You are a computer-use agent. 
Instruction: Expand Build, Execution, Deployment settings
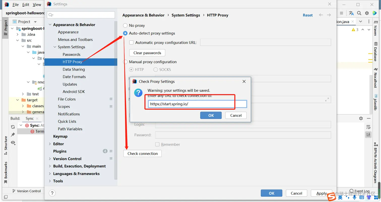coord(50,166)
